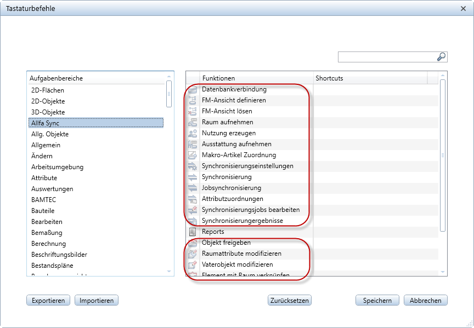
Task: Click the Makro-Artikel Zuordnung icon
Action: point(193,156)
